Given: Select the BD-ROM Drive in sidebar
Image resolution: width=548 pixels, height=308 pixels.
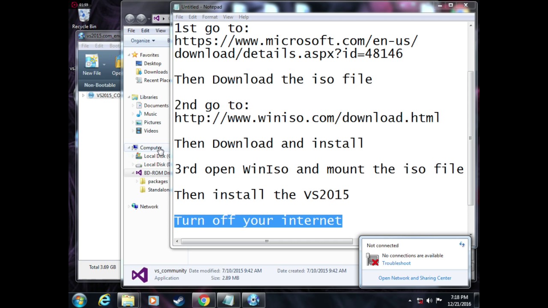Looking at the screenshot, I should (153, 173).
